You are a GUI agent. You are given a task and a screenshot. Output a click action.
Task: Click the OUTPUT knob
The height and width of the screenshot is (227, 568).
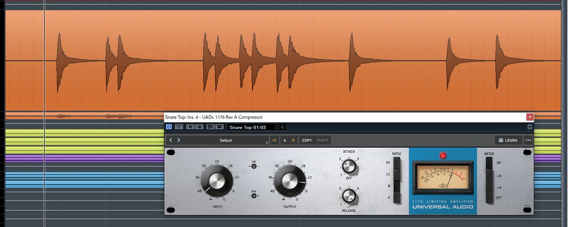289,181
